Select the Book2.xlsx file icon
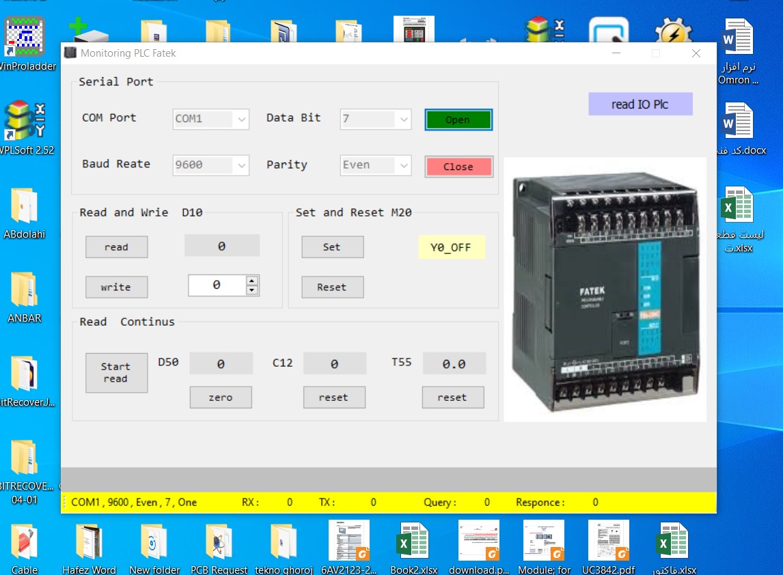The image size is (783, 575). coord(413,542)
